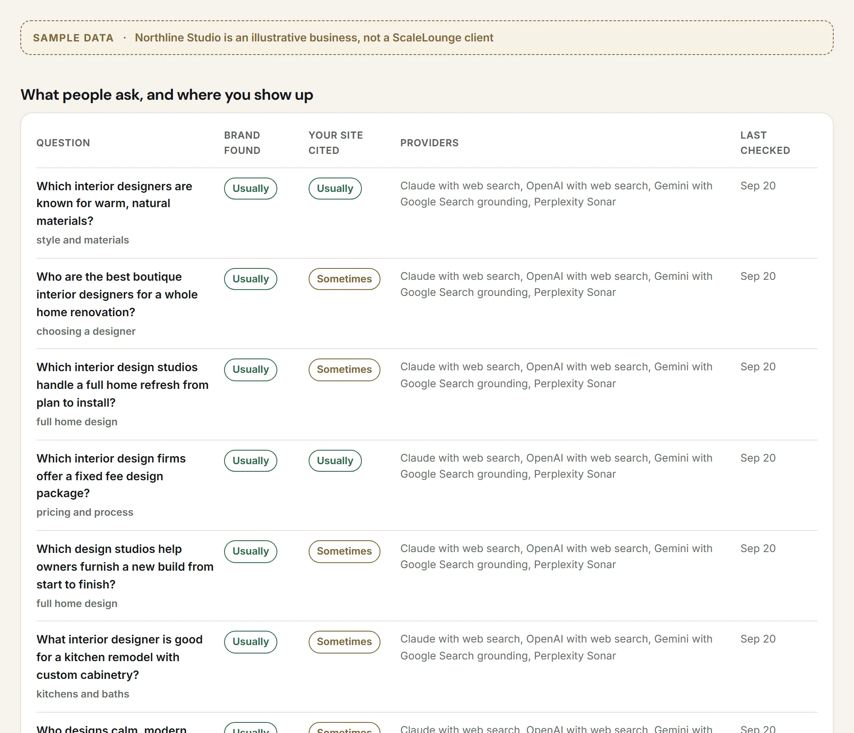
Task: Click 'Sometimes' badge in boutique designers row
Action: [x=345, y=279]
